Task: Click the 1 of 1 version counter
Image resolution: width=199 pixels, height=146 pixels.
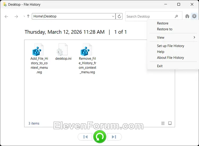Action: (x=120, y=32)
